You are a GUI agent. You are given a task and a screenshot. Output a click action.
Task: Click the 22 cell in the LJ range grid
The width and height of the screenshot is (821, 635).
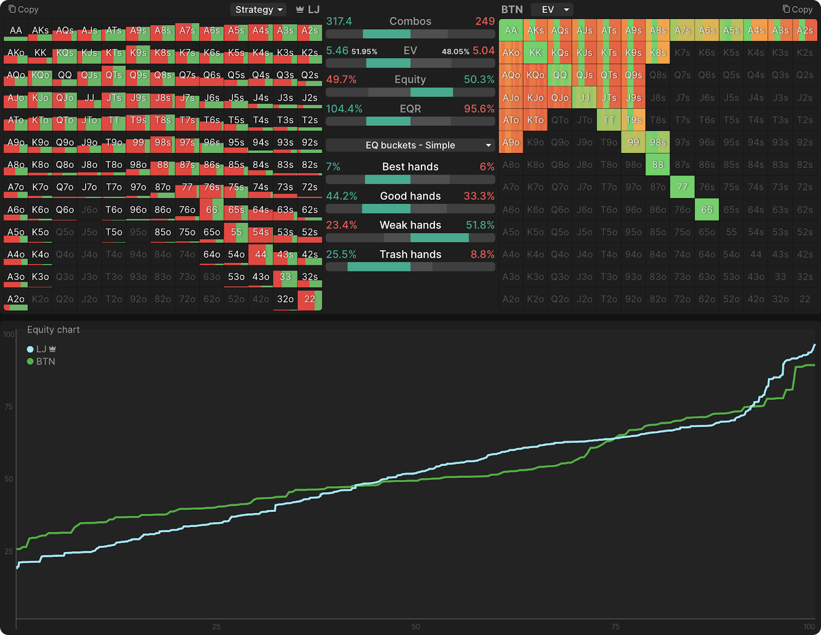click(310, 299)
